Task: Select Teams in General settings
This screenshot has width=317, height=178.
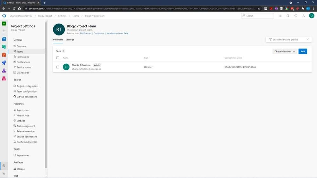Action: click(20, 51)
